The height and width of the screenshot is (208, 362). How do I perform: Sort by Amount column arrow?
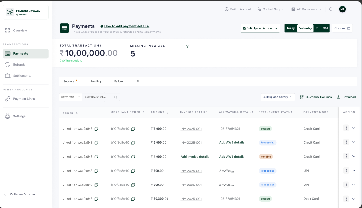(167, 113)
